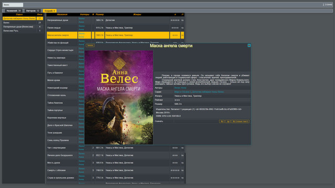
Task: Click author link in Неприкаянные души row
Action: click(x=82, y=20)
